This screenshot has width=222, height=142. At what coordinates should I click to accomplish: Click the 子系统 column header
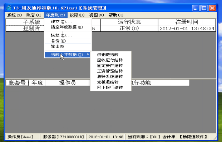25,22
